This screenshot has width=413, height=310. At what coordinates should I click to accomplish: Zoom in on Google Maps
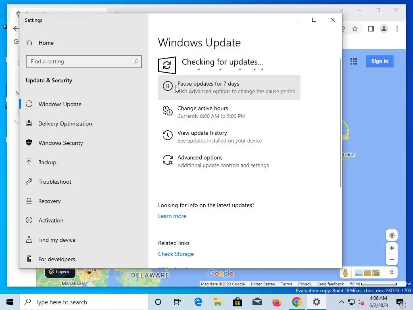click(392, 248)
